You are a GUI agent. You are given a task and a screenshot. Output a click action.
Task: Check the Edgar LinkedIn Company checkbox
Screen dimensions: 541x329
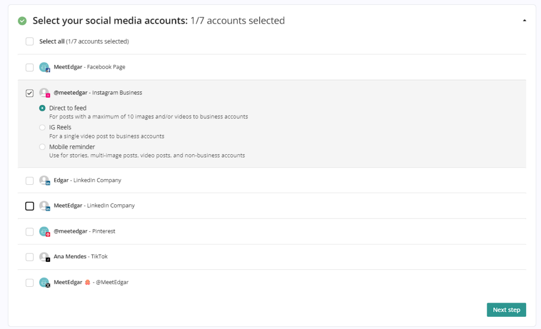pyautogui.click(x=30, y=181)
